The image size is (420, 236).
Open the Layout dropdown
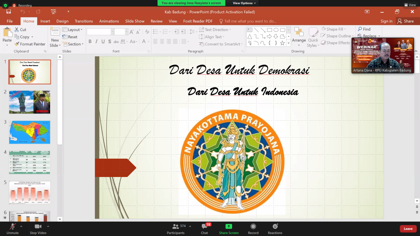click(x=72, y=30)
